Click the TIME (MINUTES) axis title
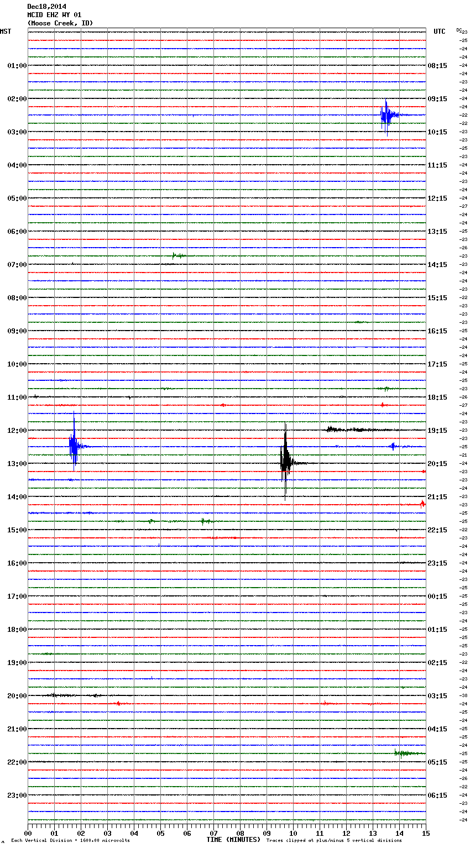The width and height of the screenshot is (470, 848). (233, 840)
